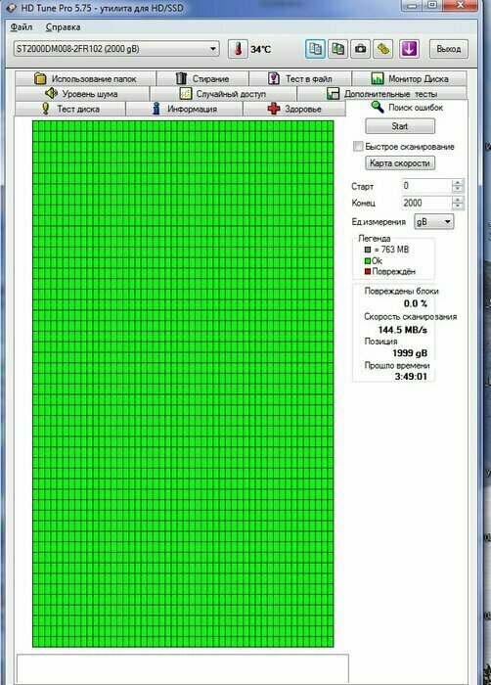Enable Быстрое сканирование checkbox
Screen dimensions: 491x685
click(358, 147)
